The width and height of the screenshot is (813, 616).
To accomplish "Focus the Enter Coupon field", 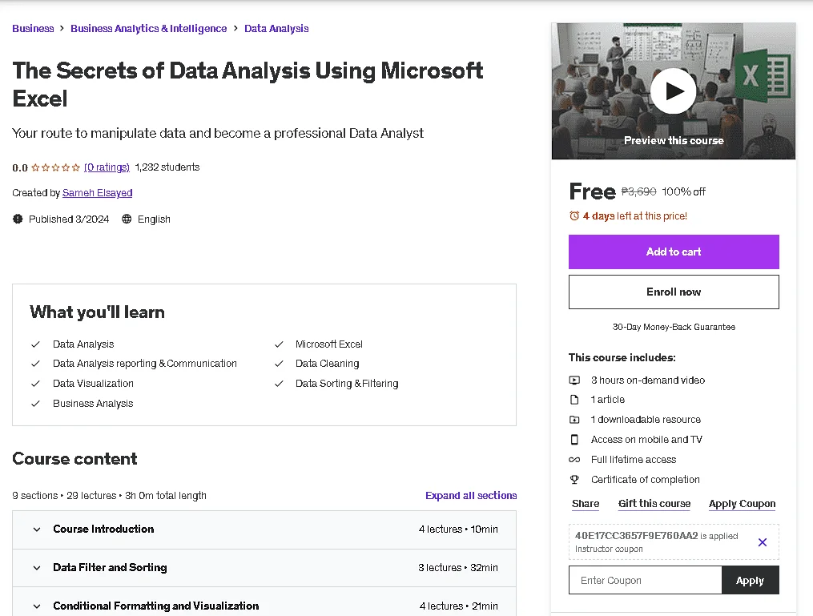I will pos(645,580).
